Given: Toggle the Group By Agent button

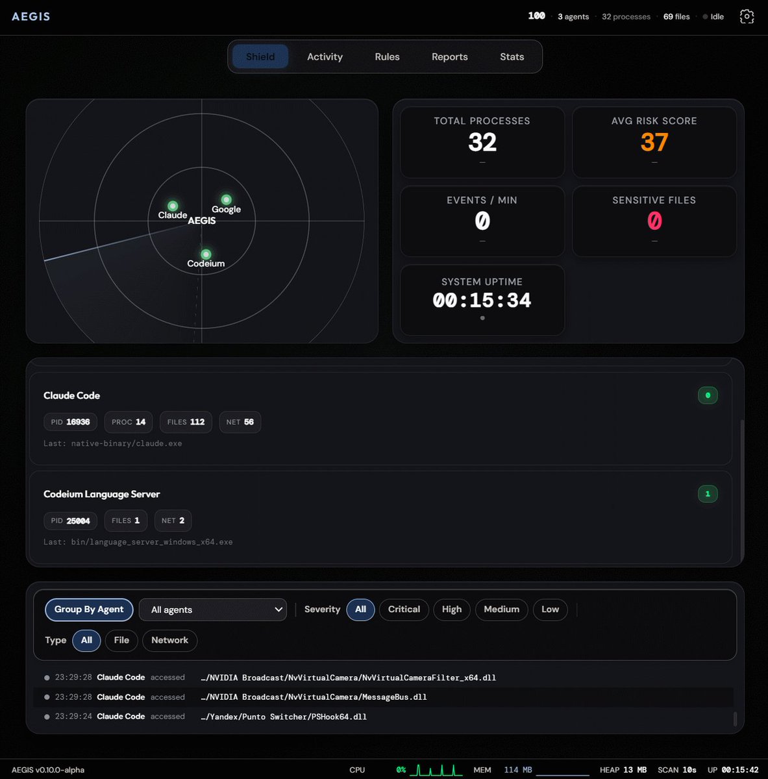Looking at the screenshot, I should 89,610.
